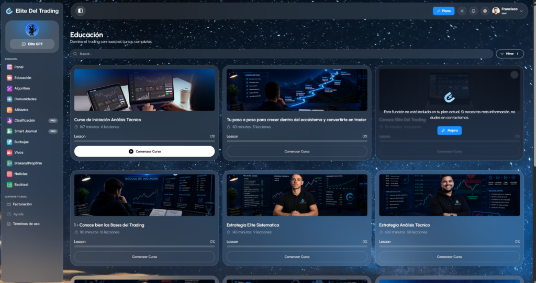
Task: Open the Noticias sidebar icon
Action: click(x=9, y=174)
